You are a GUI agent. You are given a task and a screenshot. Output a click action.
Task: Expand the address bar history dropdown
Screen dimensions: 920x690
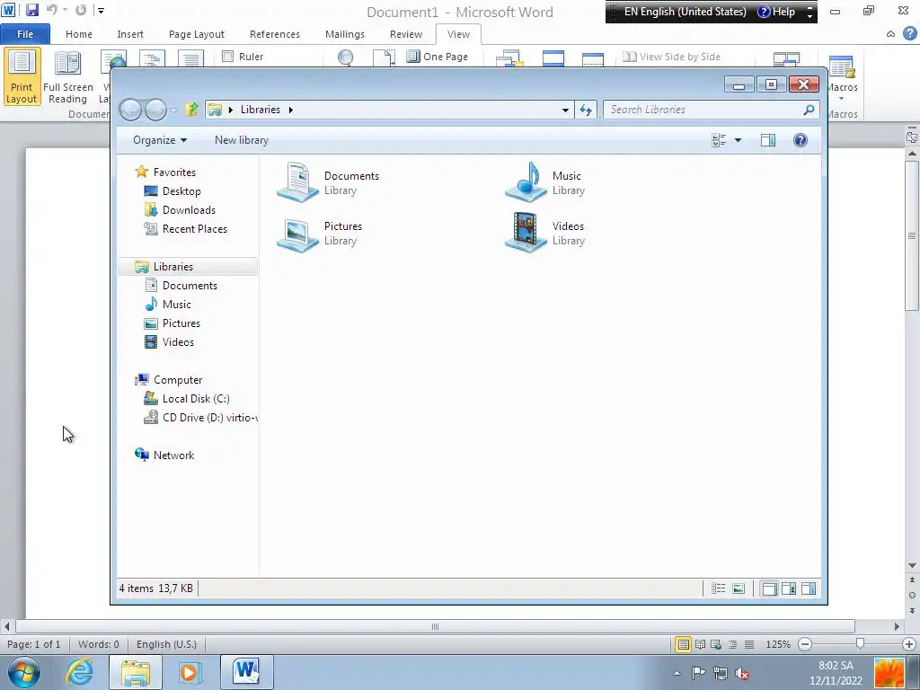coord(565,110)
